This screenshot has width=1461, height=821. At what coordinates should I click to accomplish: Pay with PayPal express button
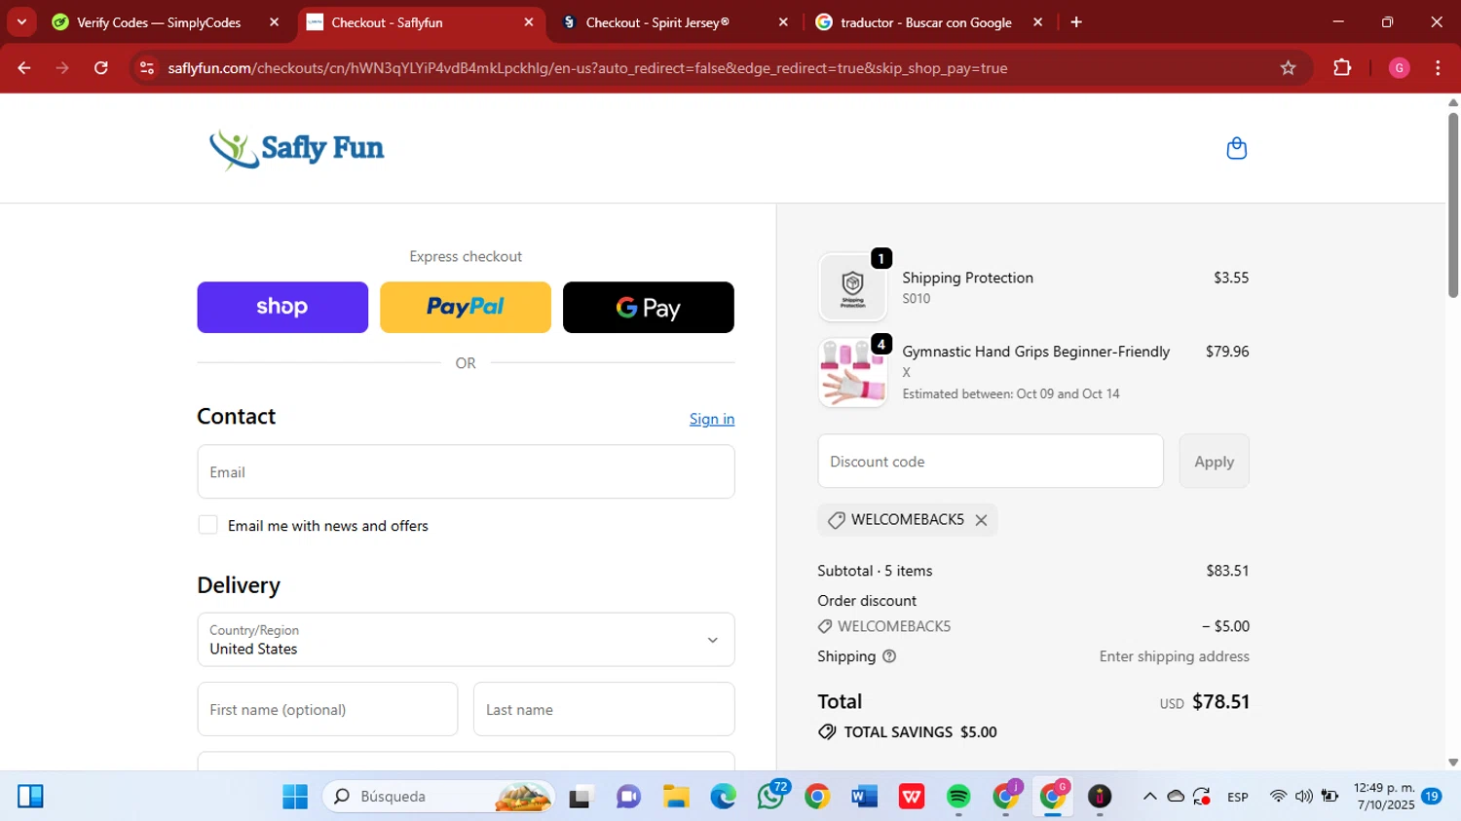[x=466, y=308]
